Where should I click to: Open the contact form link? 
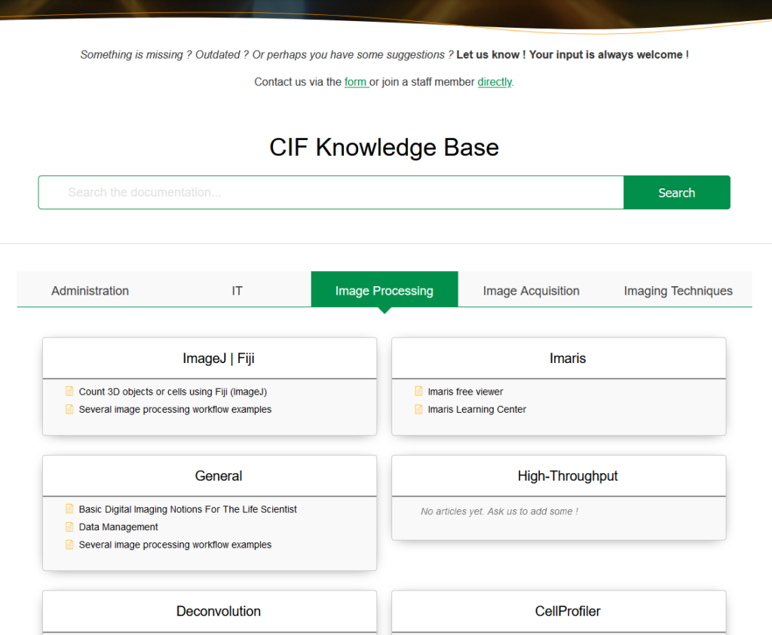(355, 82)
